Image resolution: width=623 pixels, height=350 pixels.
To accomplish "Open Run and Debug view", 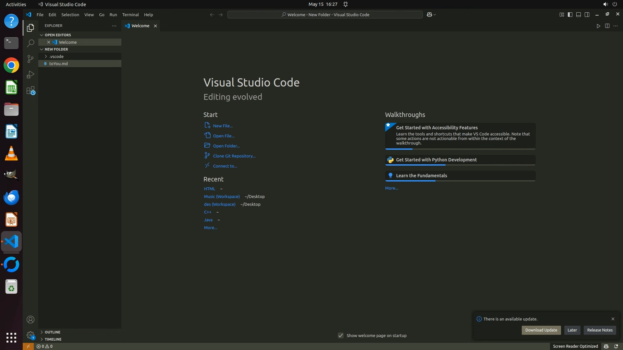I will point(31,75).
